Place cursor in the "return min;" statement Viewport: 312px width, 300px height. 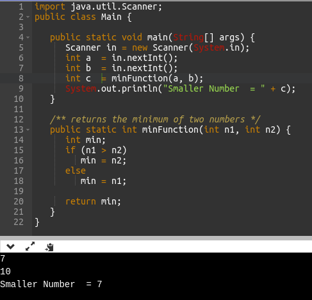93,201
